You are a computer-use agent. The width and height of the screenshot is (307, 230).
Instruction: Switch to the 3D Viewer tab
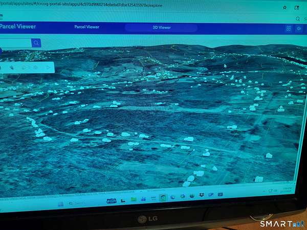point(161,28)
